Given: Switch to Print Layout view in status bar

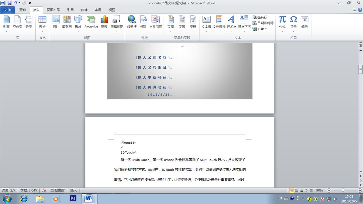Looking at the screenshot, I should 292,190.
